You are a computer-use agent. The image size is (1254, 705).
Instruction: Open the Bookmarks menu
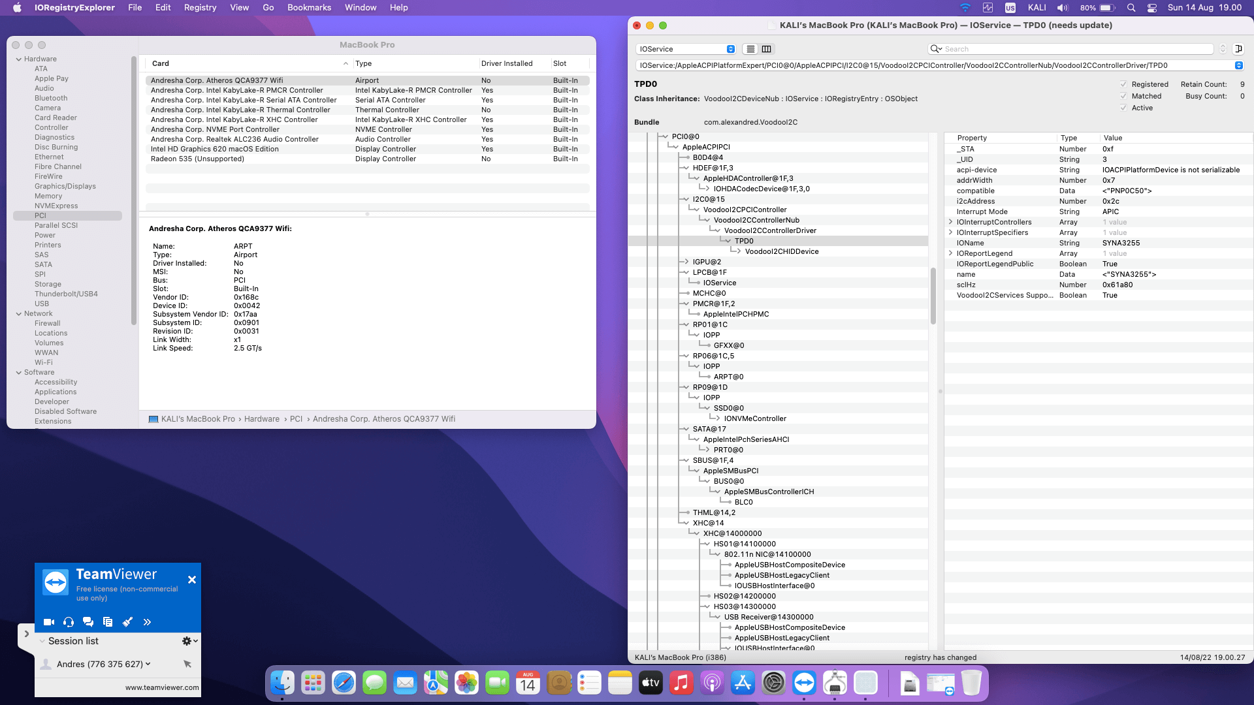pos(309,8)
